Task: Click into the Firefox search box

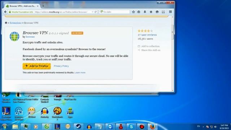Action: tap(115, 12)
